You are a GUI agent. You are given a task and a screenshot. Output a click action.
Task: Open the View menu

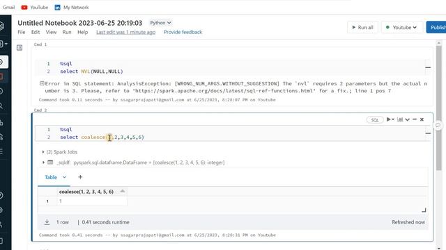51,32
